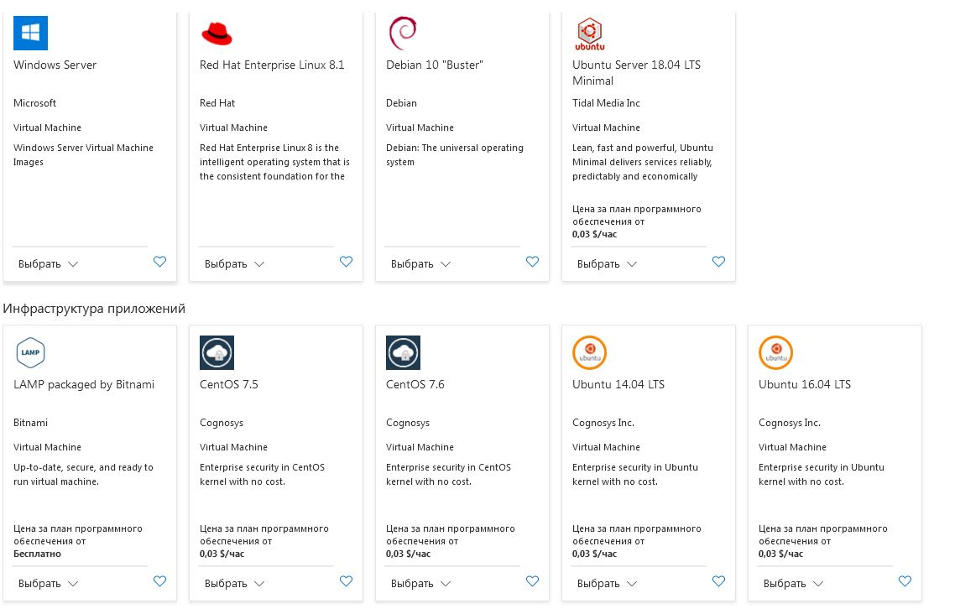
Task: Click the Red Hat fedora logo
Action: click(x=217, y=34)
